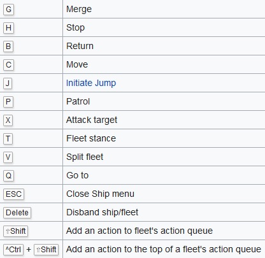The height and width of the screenshot is (258, 265).
Task: Click the V key badge for Split fleet
Action: pyautogui.click(x=8, y=157)
